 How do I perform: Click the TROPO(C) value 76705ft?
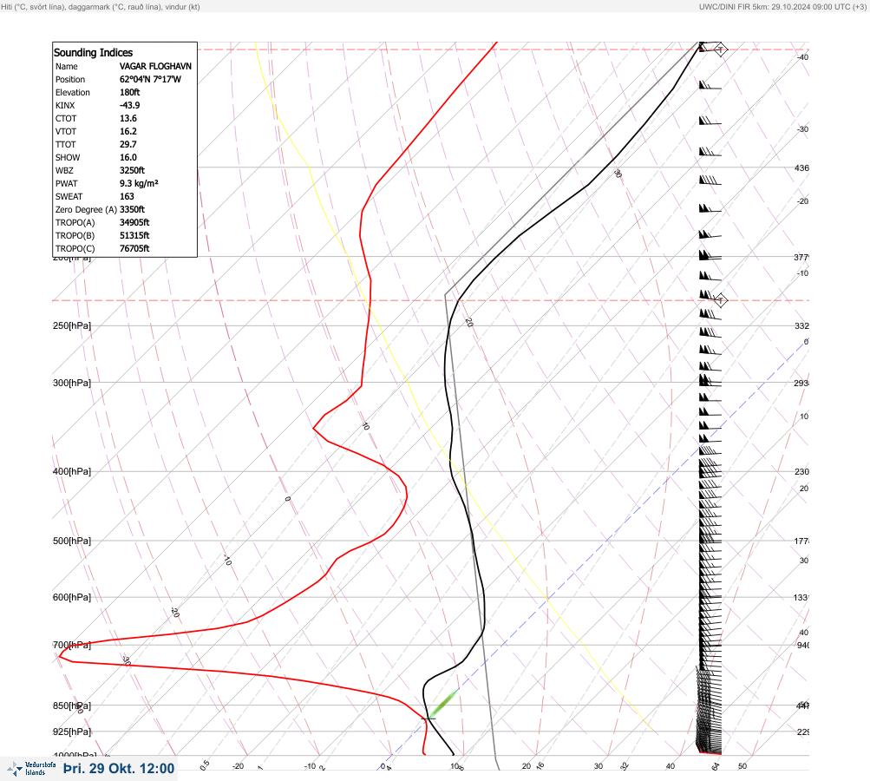pyautogui.click(x=134, y=249)
